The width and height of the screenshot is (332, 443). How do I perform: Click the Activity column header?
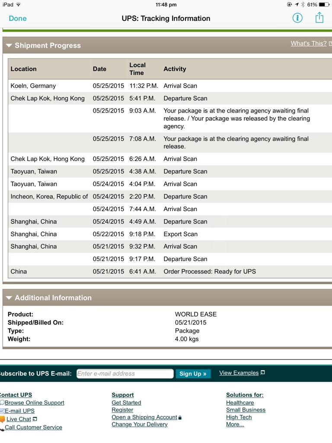click(x=175, y=69)
